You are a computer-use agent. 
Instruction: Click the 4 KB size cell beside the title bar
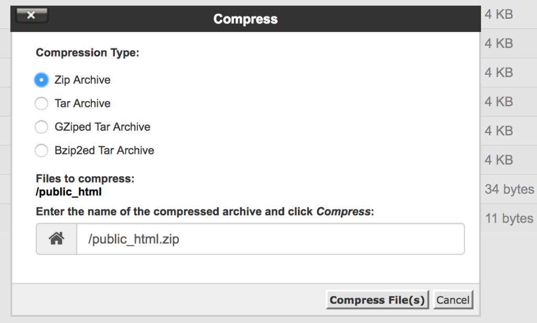[x=499, y=14]
